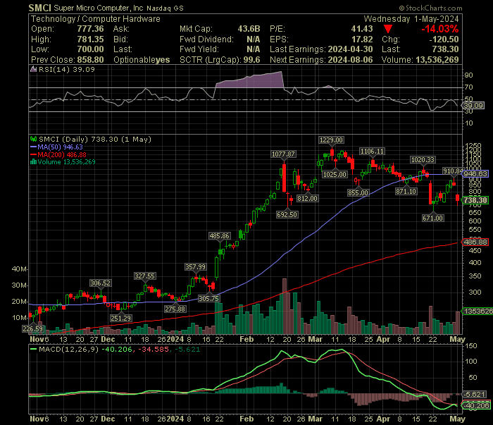Screen dimensions: 493x425
Task: Click the SMCI ticker symbol title
Action: coord(39,8)
